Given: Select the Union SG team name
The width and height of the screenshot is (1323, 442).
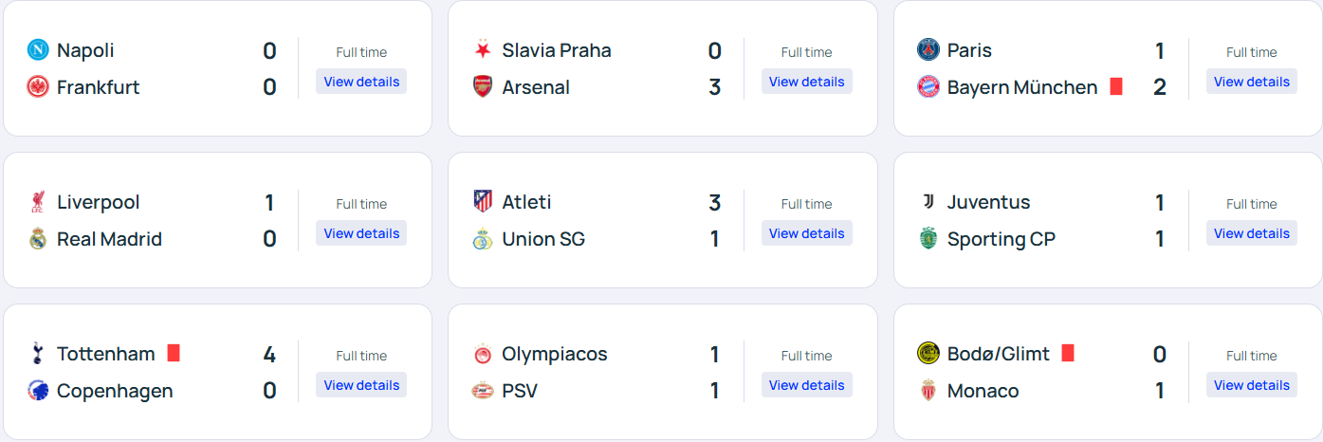Looking at the screenshot, I should [543, 239].
